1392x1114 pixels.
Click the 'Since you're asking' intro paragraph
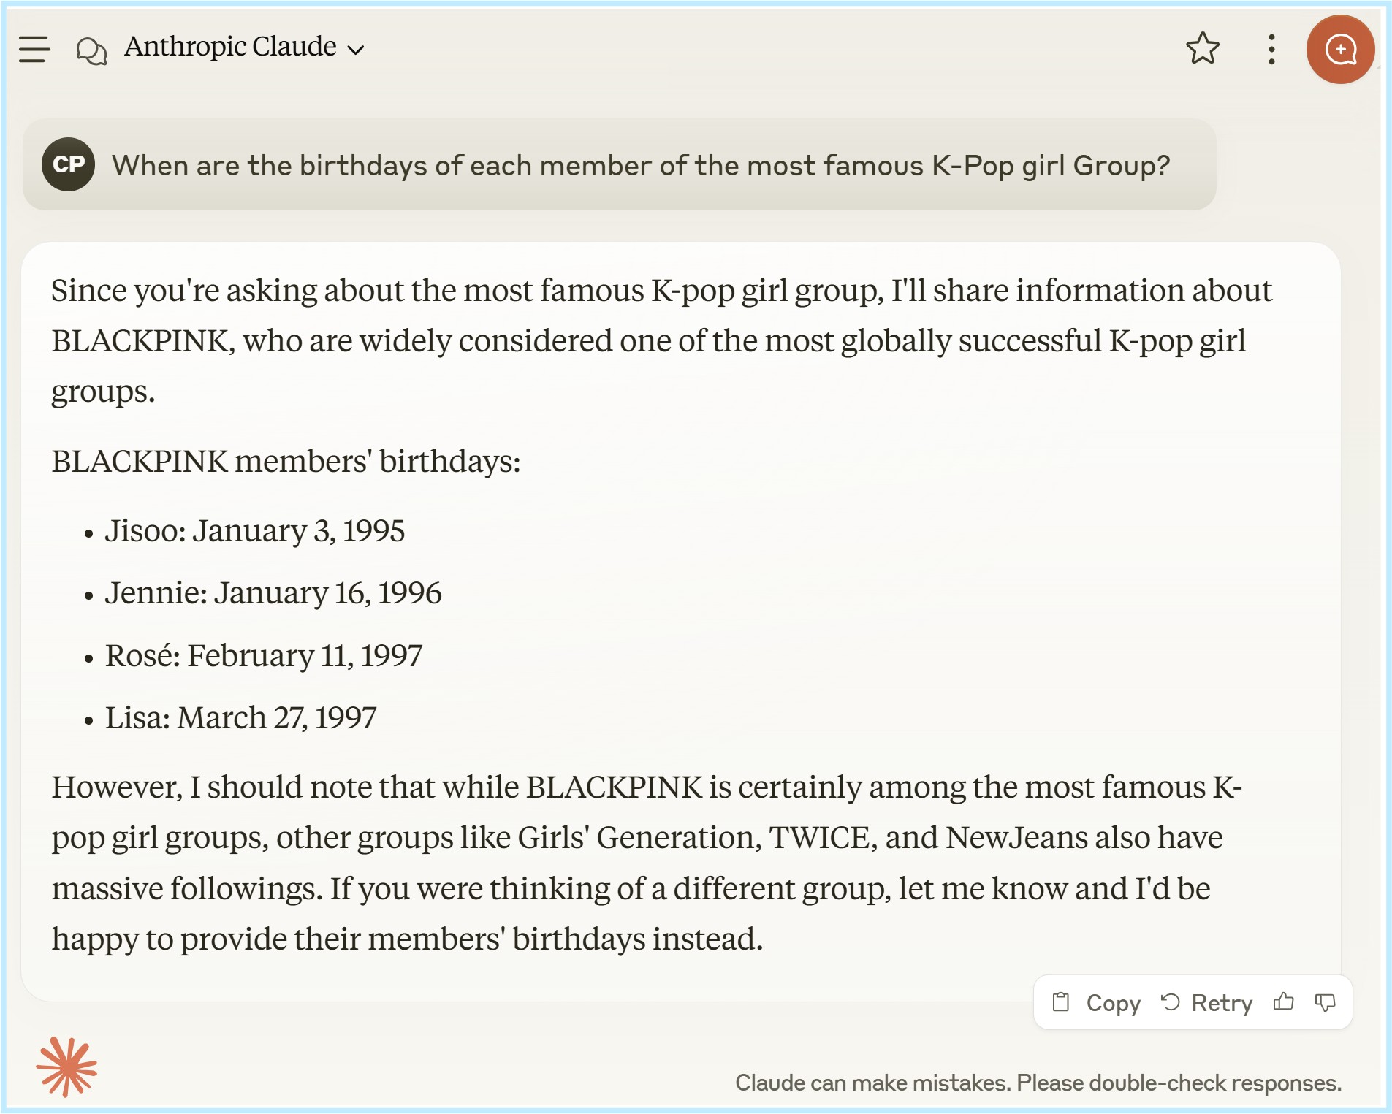661,340
